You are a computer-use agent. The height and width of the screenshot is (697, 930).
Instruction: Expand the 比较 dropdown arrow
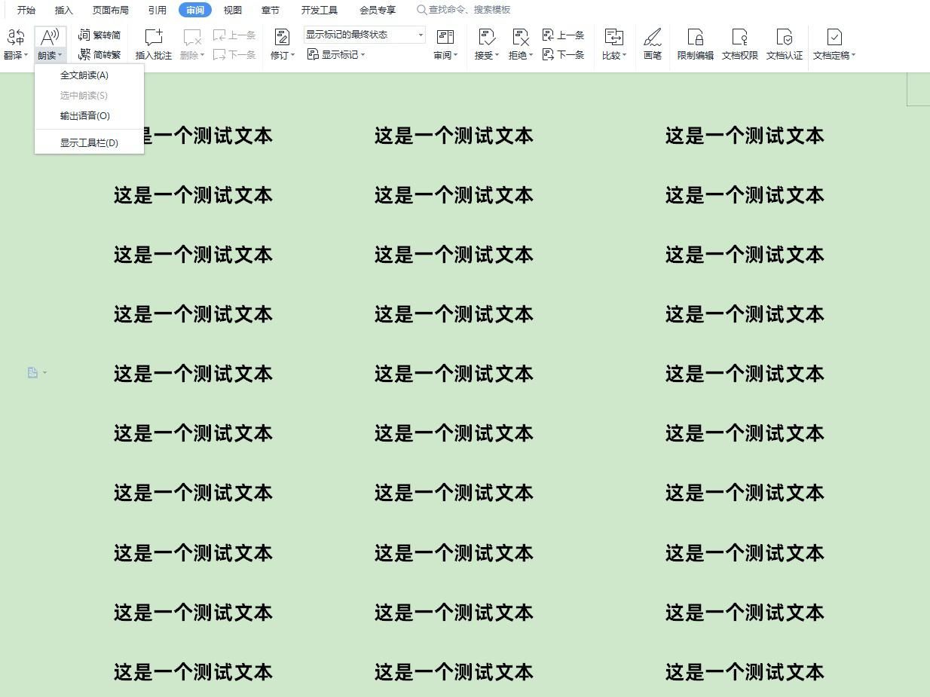tap(624, 56)
